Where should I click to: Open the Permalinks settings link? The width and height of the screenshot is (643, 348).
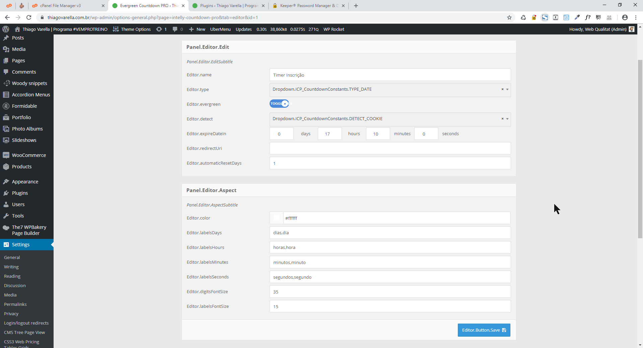click(x=15, y=304)
